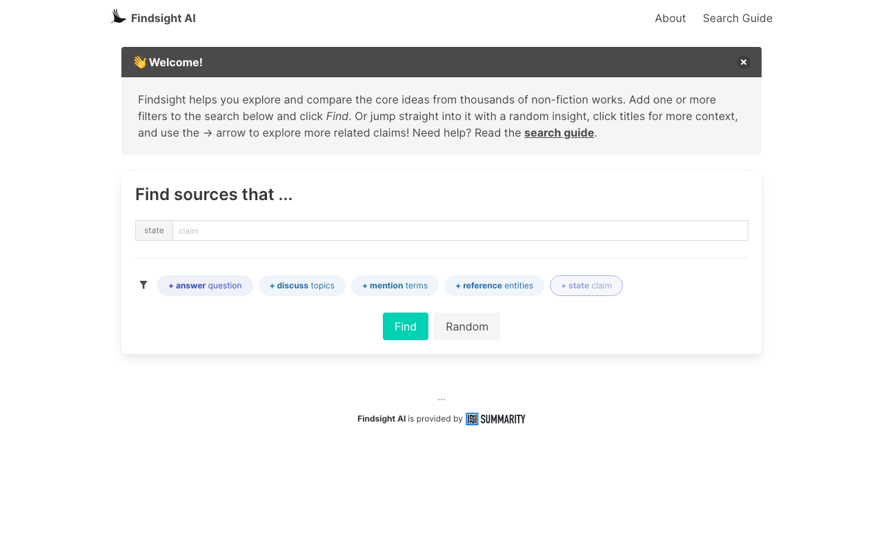Focus the claim text input field
Screen dimensions: 883x552
coord(460,230)
